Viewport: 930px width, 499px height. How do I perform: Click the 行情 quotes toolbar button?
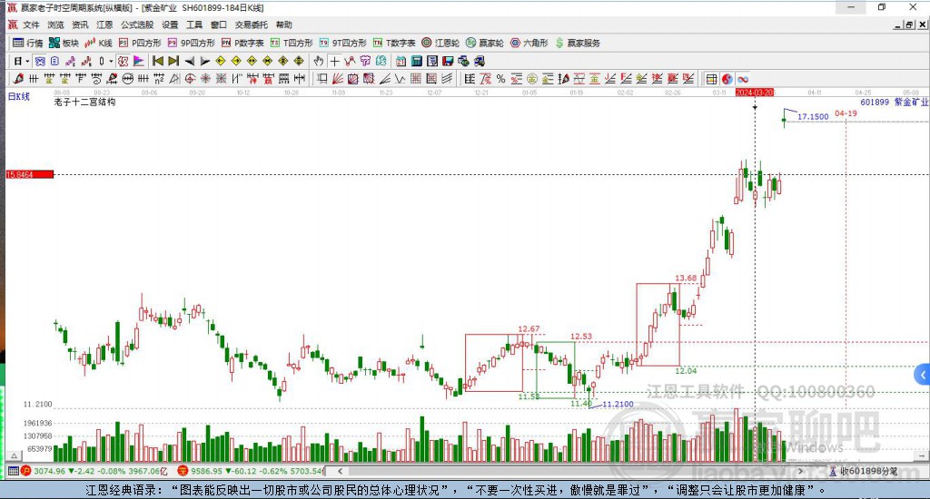(28, 43)
